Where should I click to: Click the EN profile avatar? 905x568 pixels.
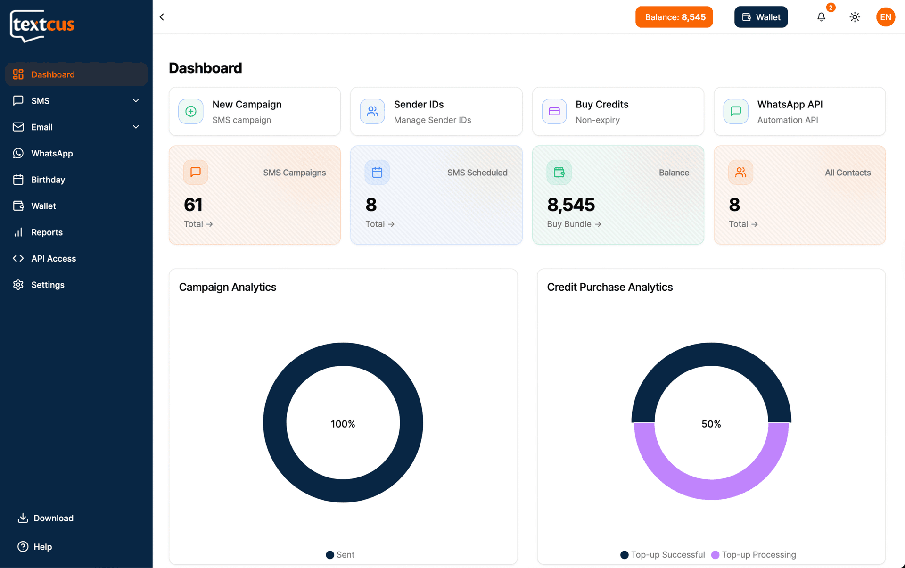click(885, 17)
